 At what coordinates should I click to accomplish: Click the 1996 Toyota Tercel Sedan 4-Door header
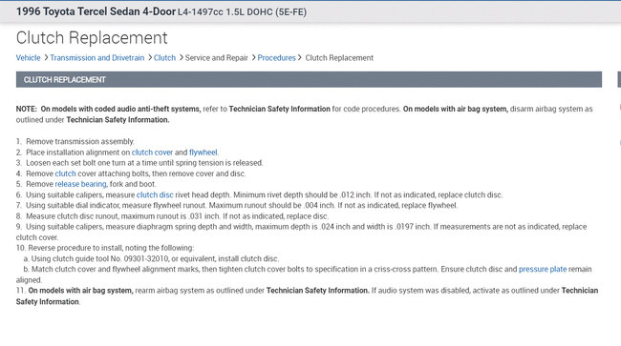[x=96, y=11]
